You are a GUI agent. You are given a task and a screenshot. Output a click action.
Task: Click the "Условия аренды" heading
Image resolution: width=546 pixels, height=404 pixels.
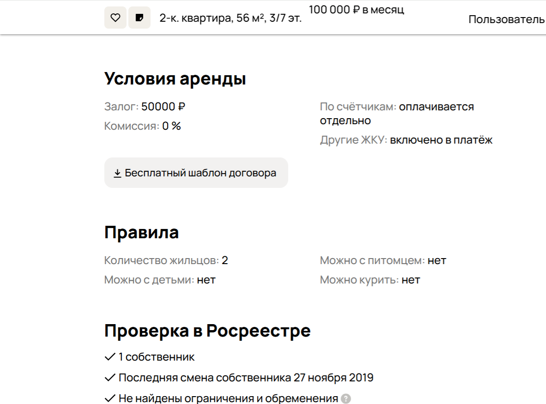point(175,79)
